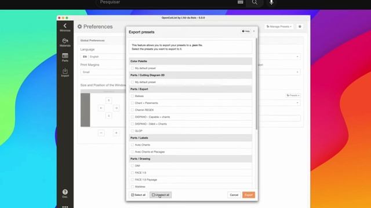Click Cancel in Export presets dialog
The width and height of the screenshot is (371, 208).
[234, 195]
